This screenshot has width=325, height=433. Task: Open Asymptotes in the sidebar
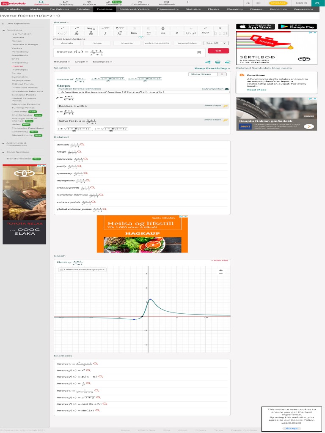(21, 81)
